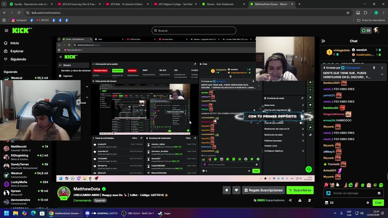Bookmark this page with star
388x218 pixels.
coord(348,13)
